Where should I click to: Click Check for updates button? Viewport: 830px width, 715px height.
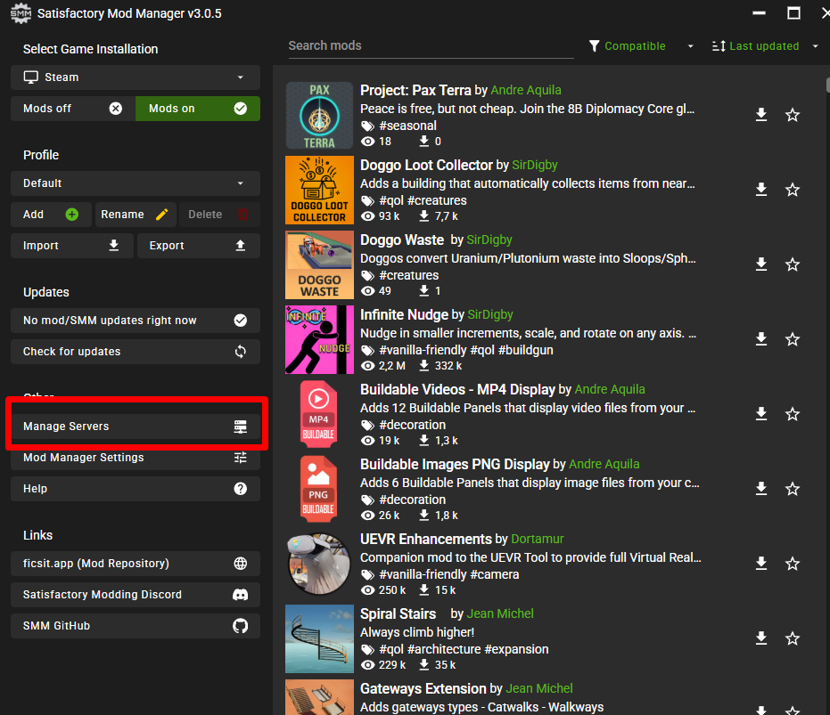[136, 352]
